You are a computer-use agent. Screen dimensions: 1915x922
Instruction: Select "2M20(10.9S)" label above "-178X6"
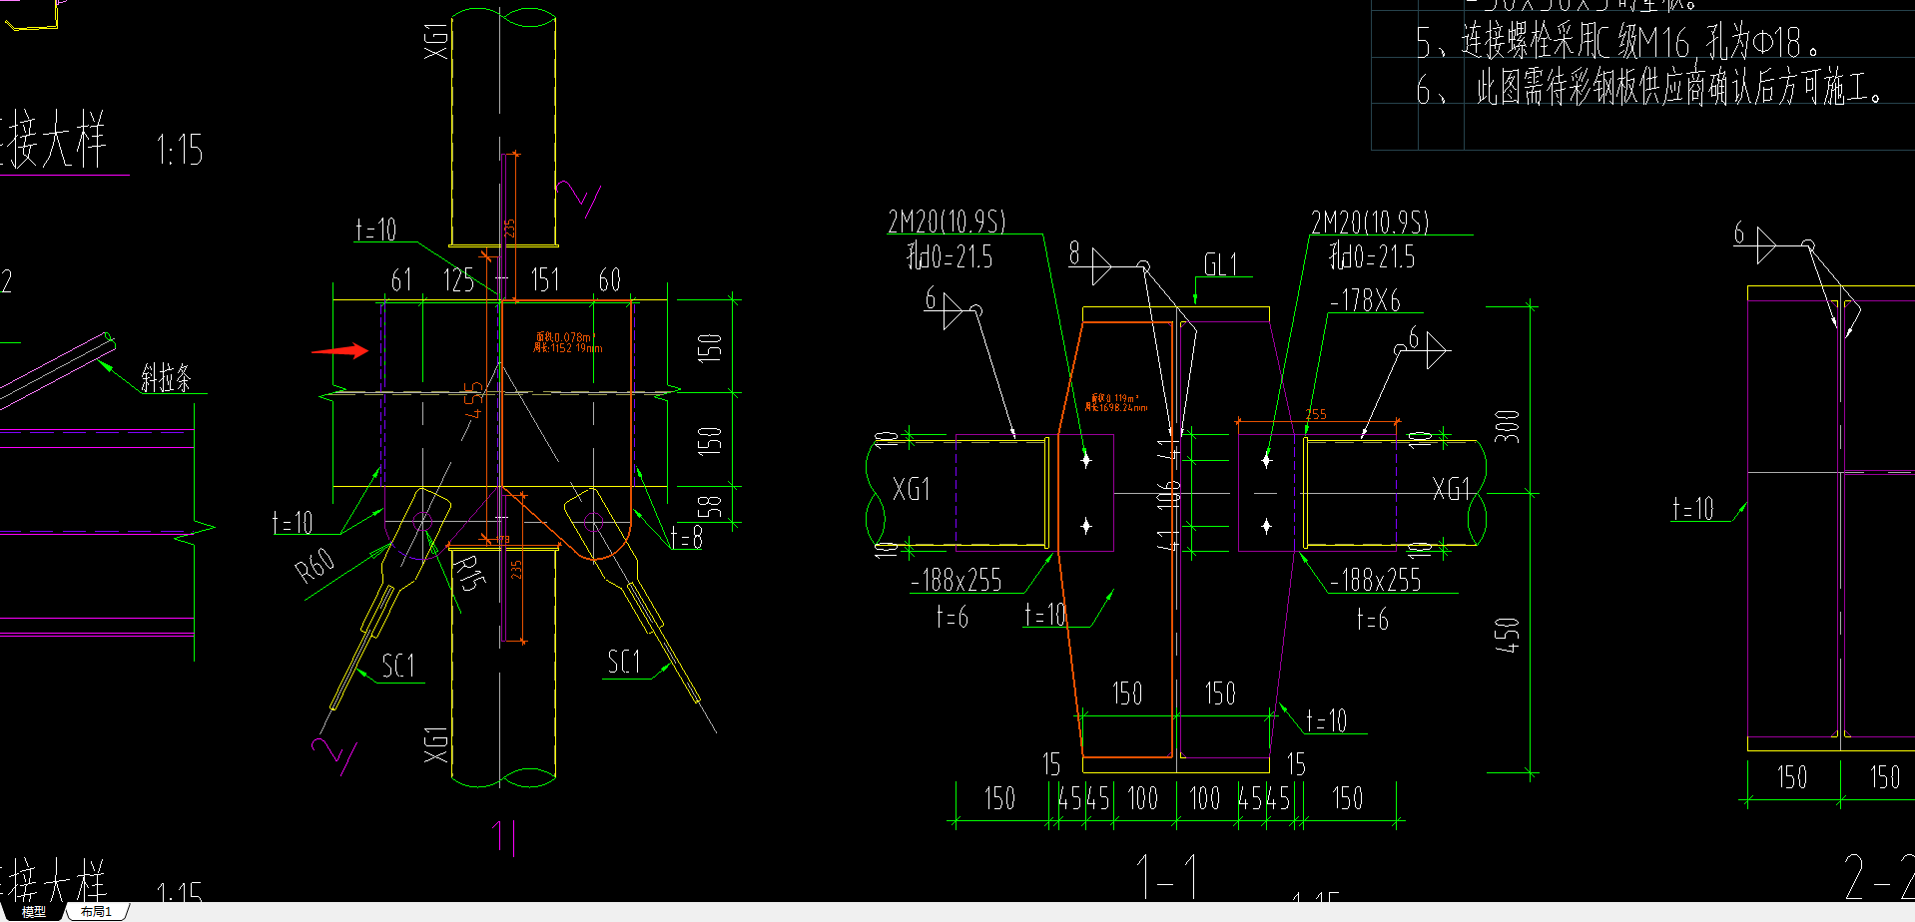click(x=1370, y=222)
